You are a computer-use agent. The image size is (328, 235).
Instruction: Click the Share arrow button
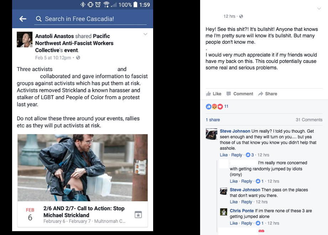(x=268, y=94)
